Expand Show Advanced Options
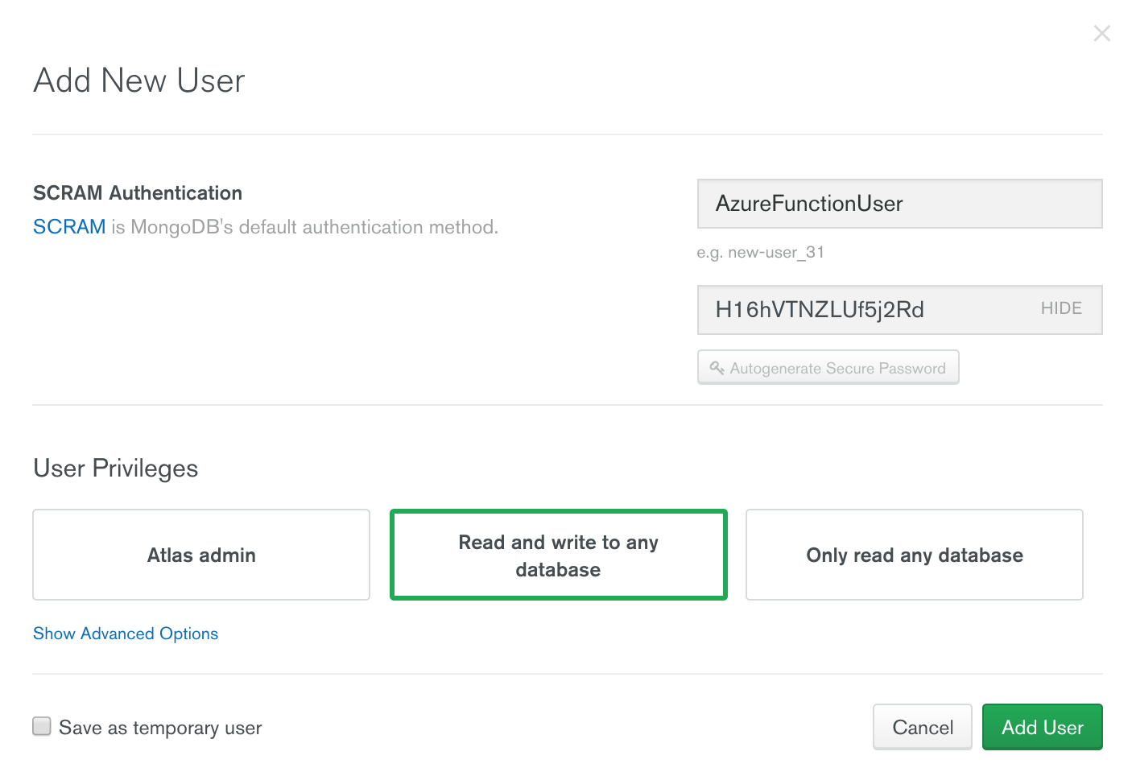Viewport: 1132px width, 768px height. tap(126, 634)
